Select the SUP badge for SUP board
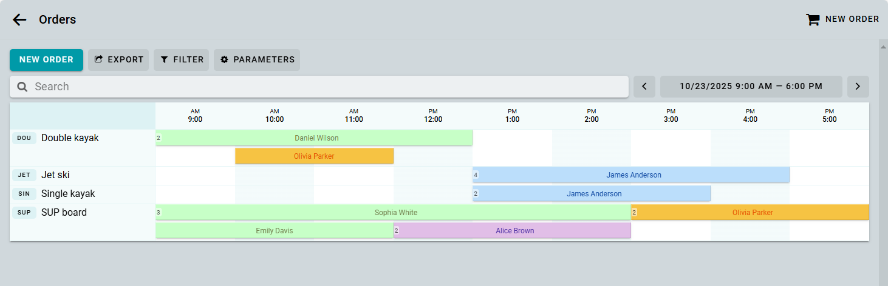The height and width of the screenshot is (286, 888). [24, 213]
